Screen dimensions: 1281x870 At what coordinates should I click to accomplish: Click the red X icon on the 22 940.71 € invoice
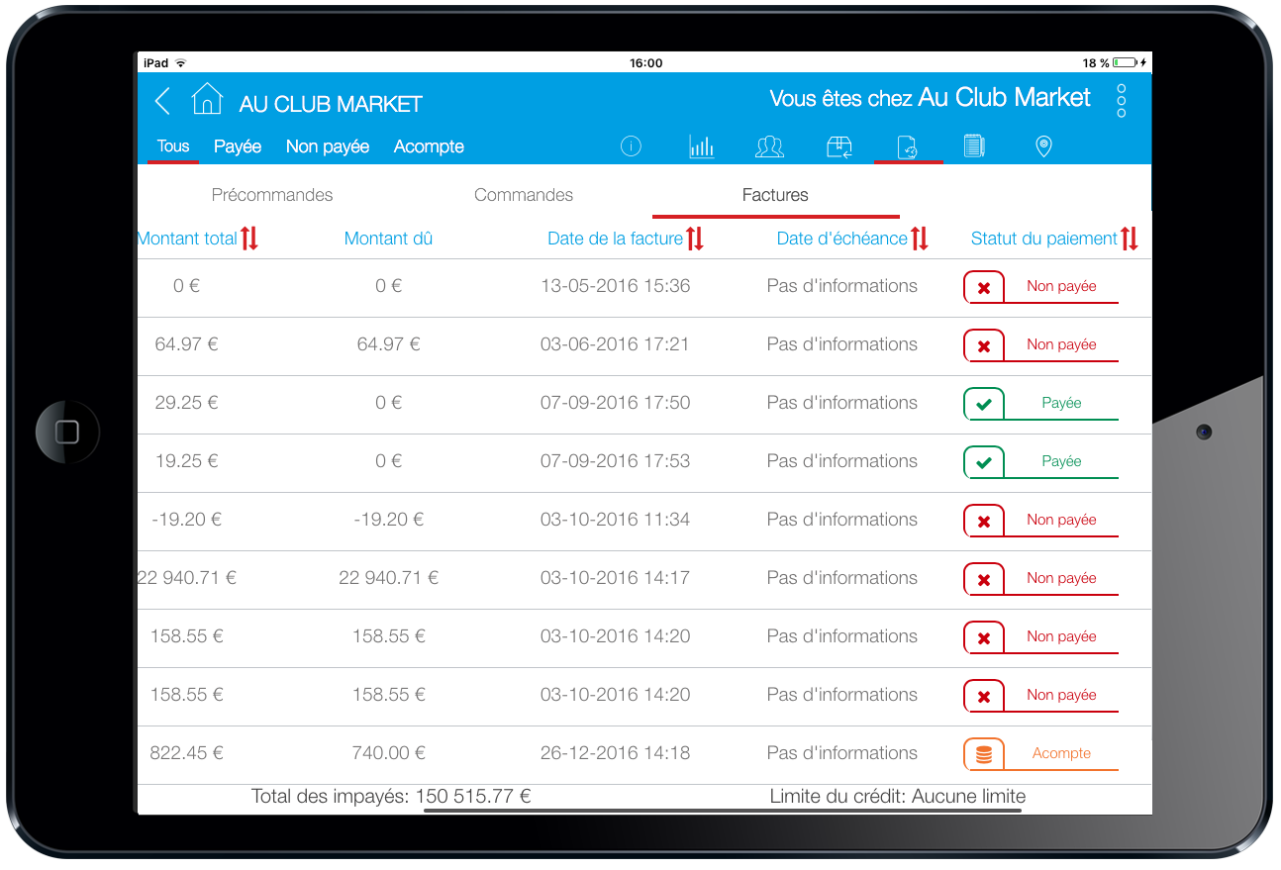(x=984, y=580)
